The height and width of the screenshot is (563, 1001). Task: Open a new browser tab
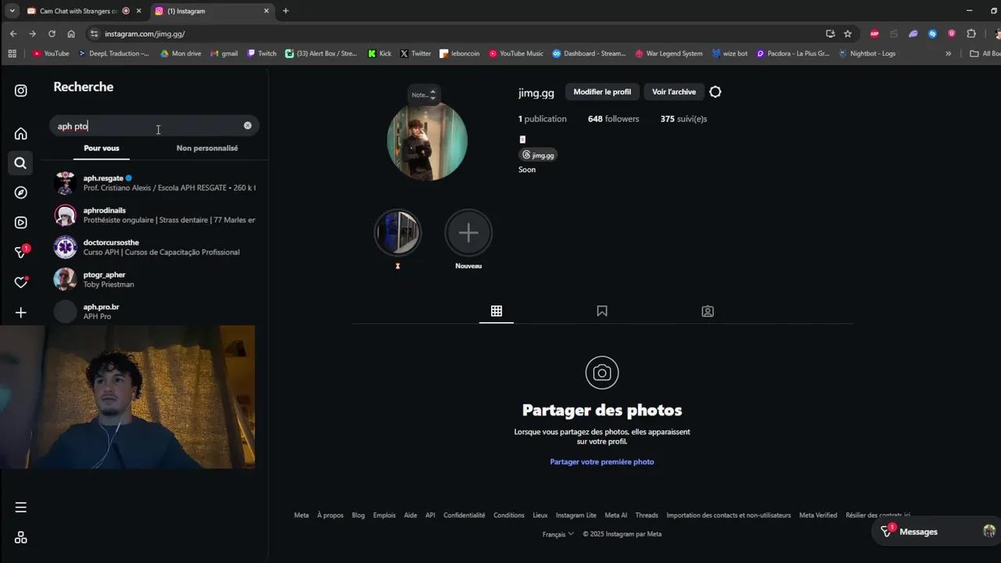285,11
